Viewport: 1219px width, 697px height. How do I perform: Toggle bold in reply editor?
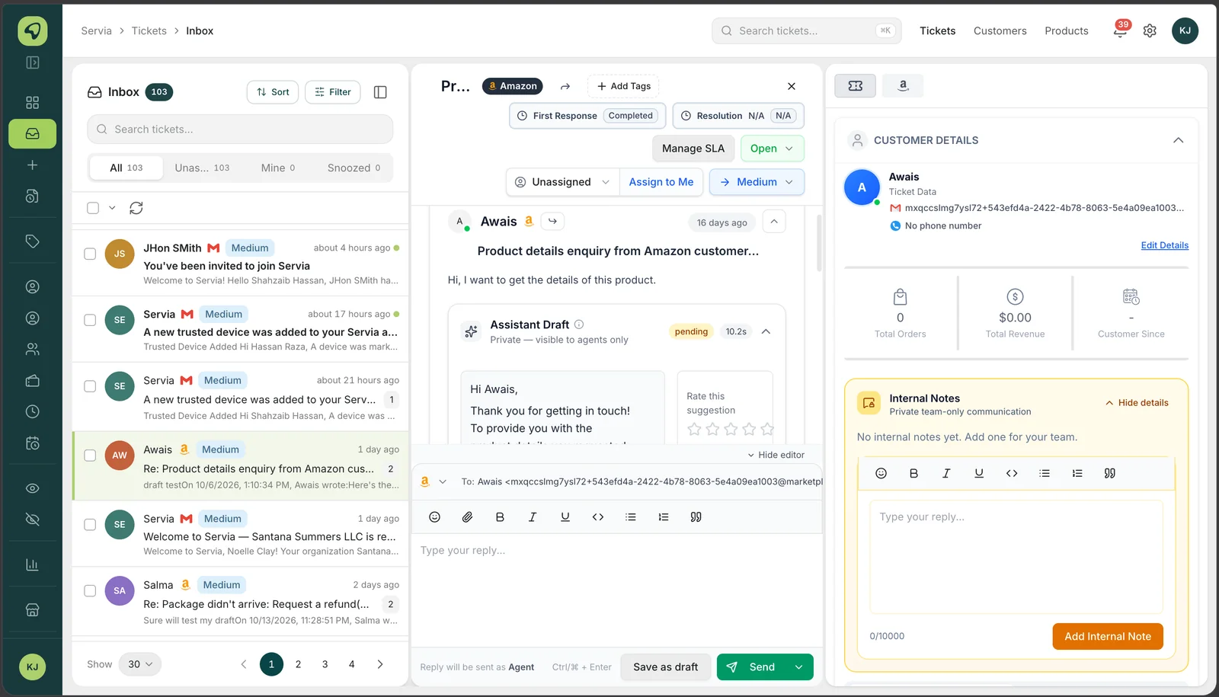click(x=500, y=517)
